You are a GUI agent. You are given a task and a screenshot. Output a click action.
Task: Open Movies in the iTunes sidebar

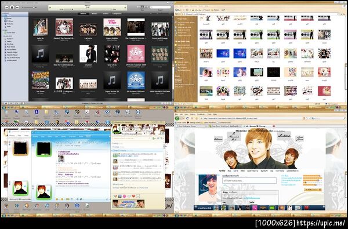pyautogui.click(x=9, y=19)
